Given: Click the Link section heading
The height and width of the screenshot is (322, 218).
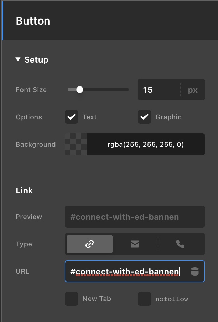Looking at the screenshot, I should 25,190.
